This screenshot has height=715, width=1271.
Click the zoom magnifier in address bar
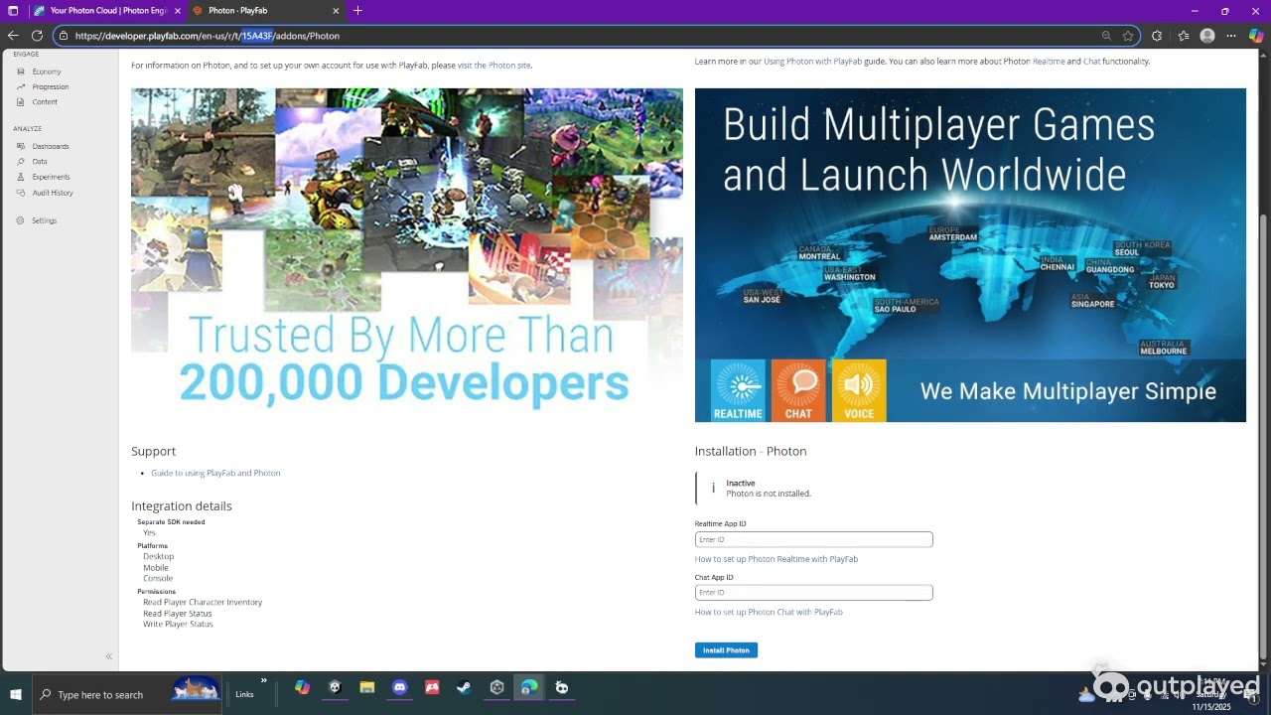[1106, 36]
